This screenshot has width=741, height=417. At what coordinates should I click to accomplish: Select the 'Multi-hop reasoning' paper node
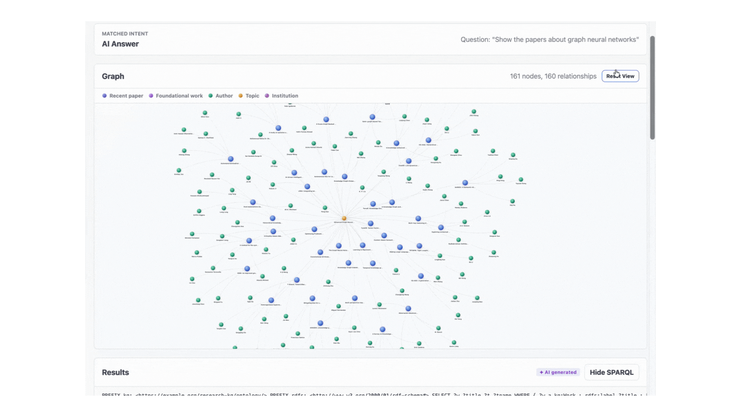[x=418, y=218]
